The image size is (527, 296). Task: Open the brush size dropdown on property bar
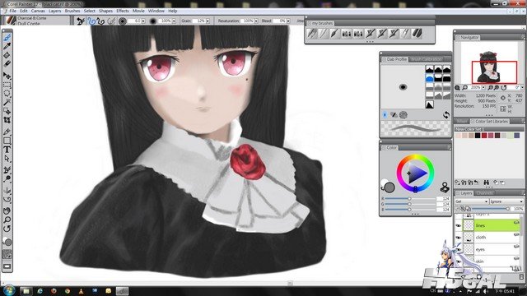143,21
